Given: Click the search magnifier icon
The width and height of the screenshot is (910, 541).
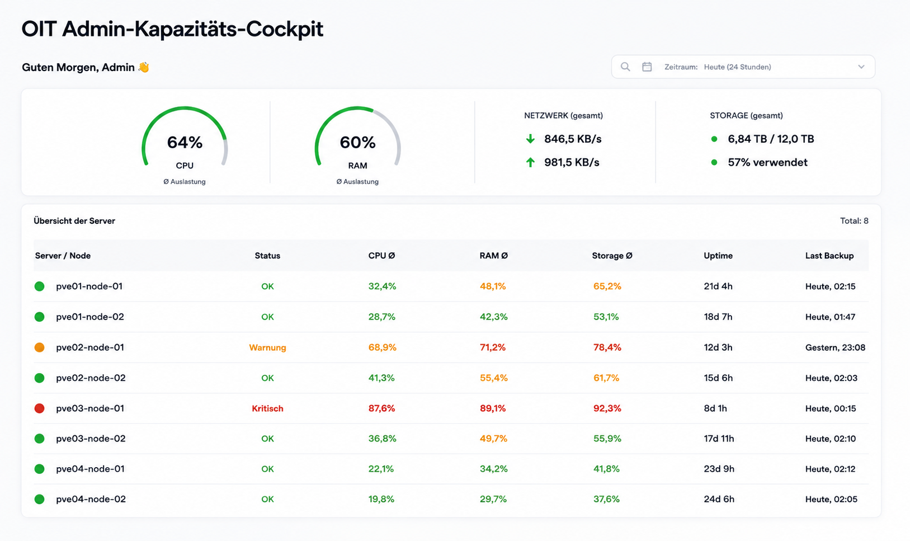Looking at the screenshot, I should (x=625, y=67).
